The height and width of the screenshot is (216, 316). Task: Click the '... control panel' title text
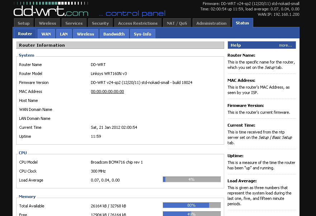click(132, 14)
